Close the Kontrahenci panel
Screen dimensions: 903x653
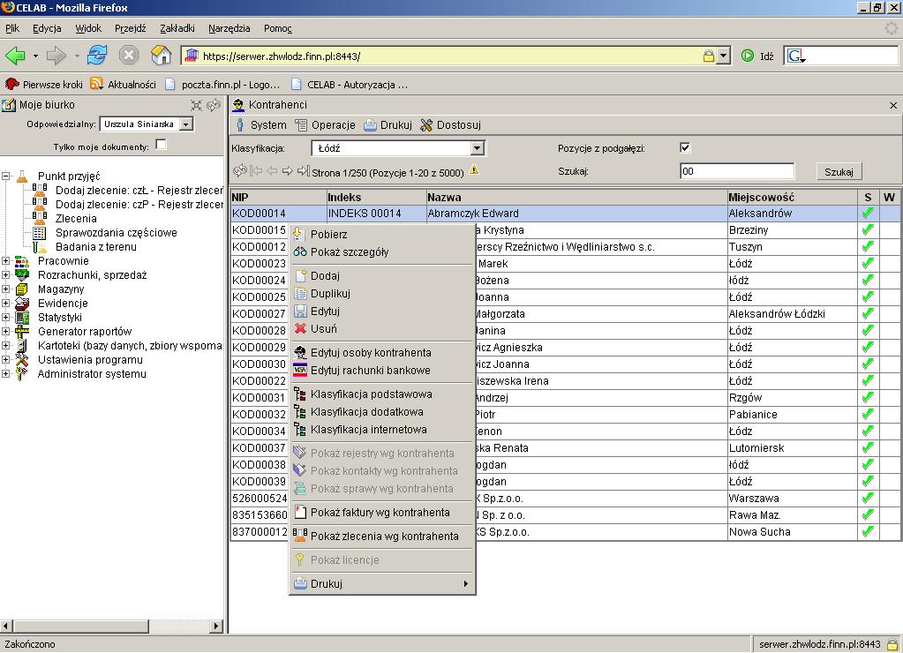point(893,105)
